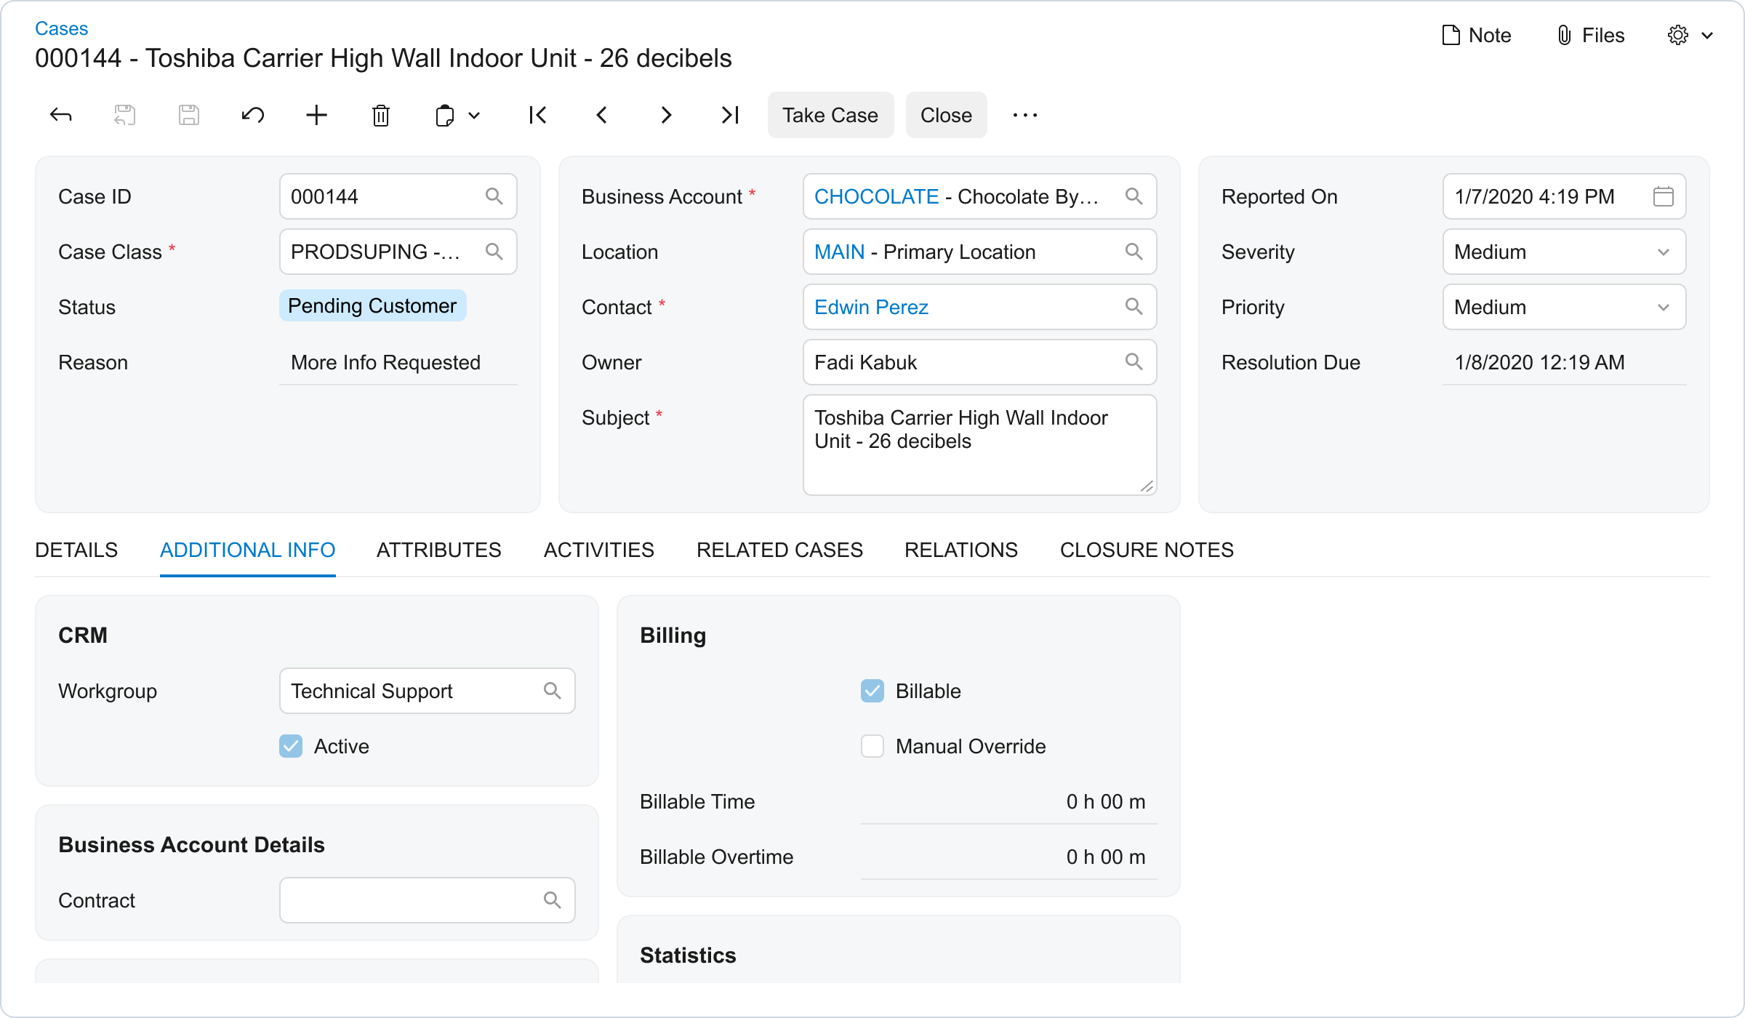
Task: Click Files paperclip icon
Action: [x=1565, y=35]
